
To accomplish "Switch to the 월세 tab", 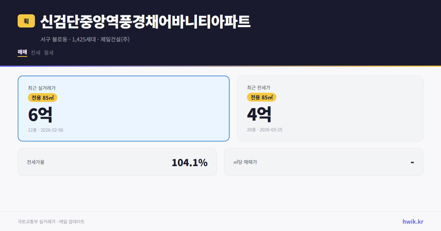I will click(x=47, y=52).
